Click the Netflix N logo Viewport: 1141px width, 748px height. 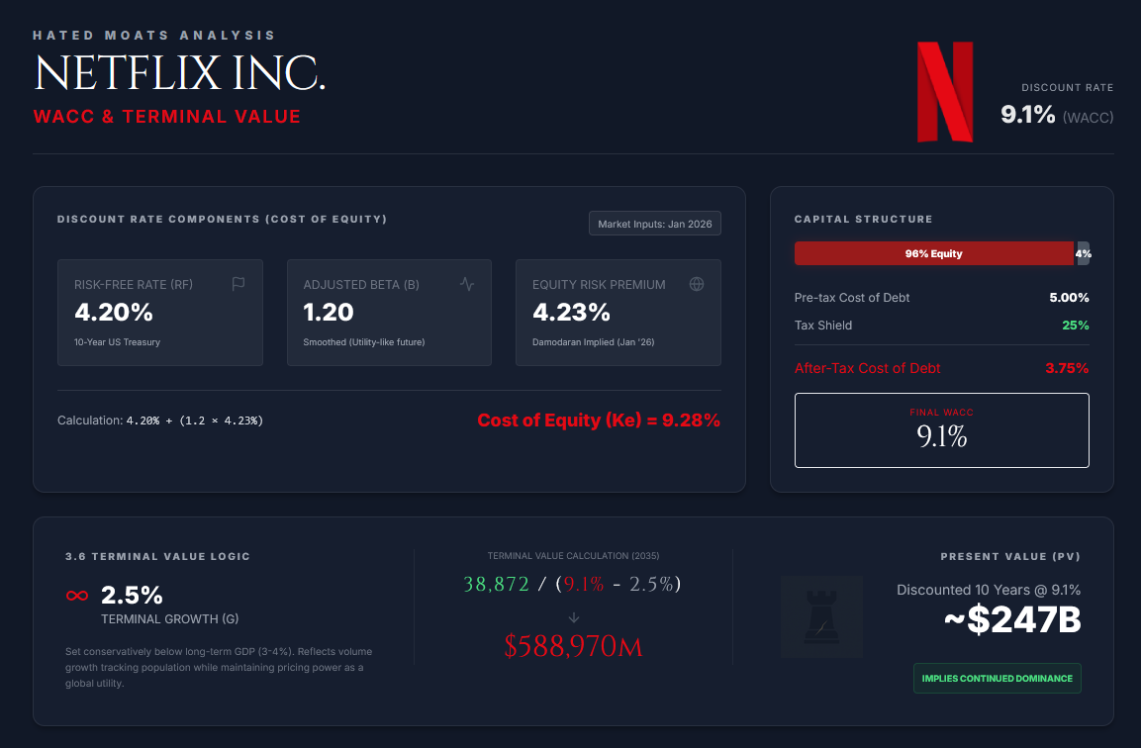point(944,92)
